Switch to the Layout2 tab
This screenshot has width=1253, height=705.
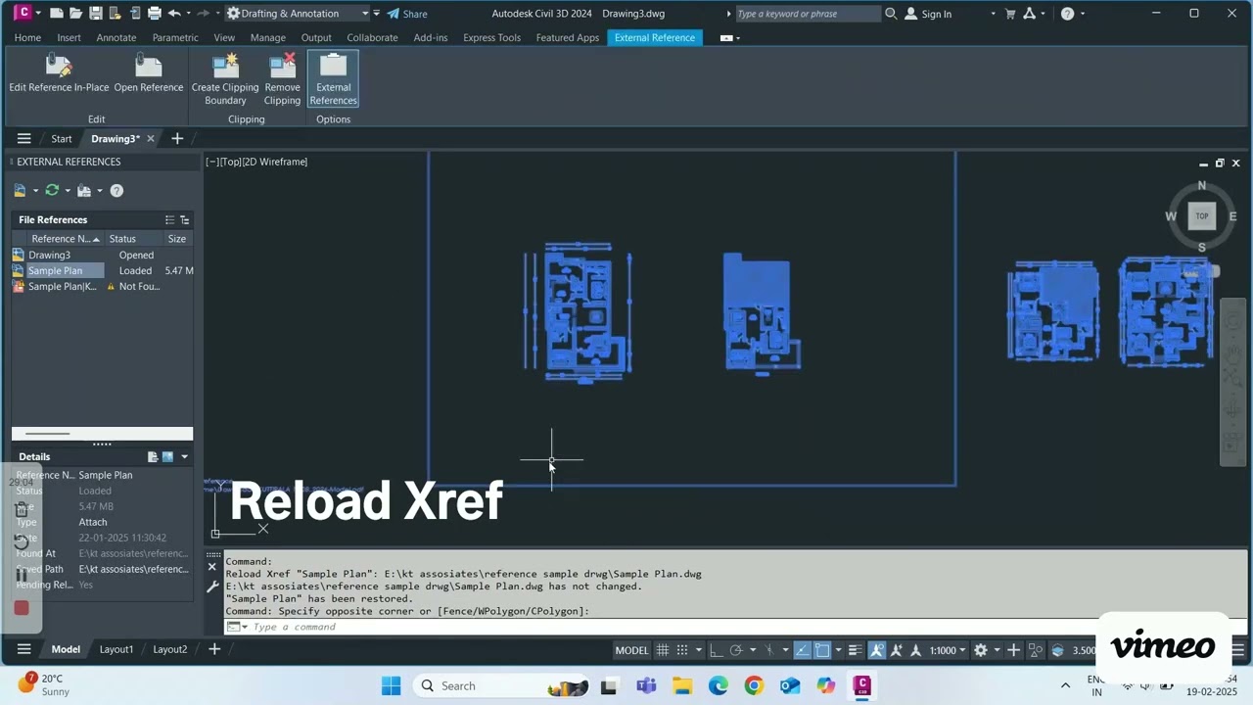pos(169,649)
